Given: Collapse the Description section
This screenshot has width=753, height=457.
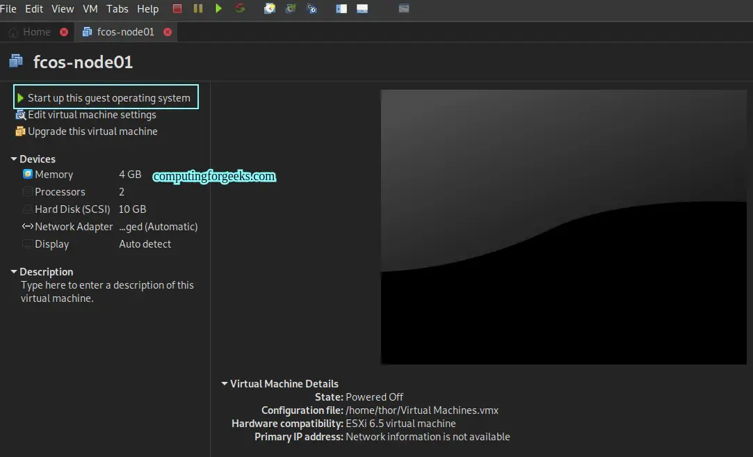Looking at the screenshot, I should pos(13,271).
